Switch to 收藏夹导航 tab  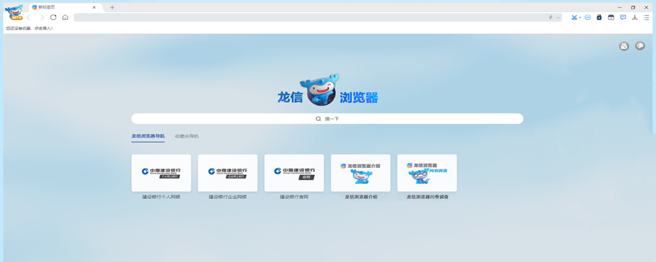(187, 136)
